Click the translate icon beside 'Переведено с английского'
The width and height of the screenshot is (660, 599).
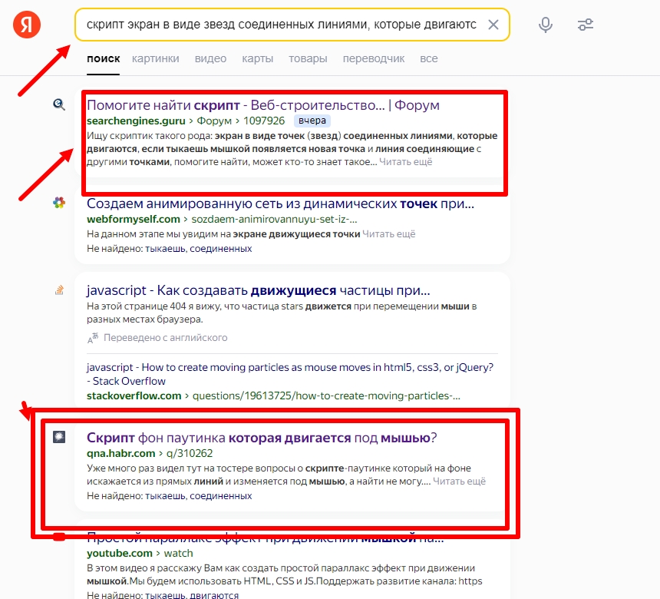[x=93, y=338]
